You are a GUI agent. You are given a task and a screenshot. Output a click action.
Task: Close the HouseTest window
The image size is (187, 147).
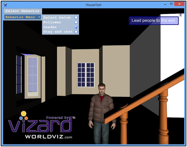(179, 4)
